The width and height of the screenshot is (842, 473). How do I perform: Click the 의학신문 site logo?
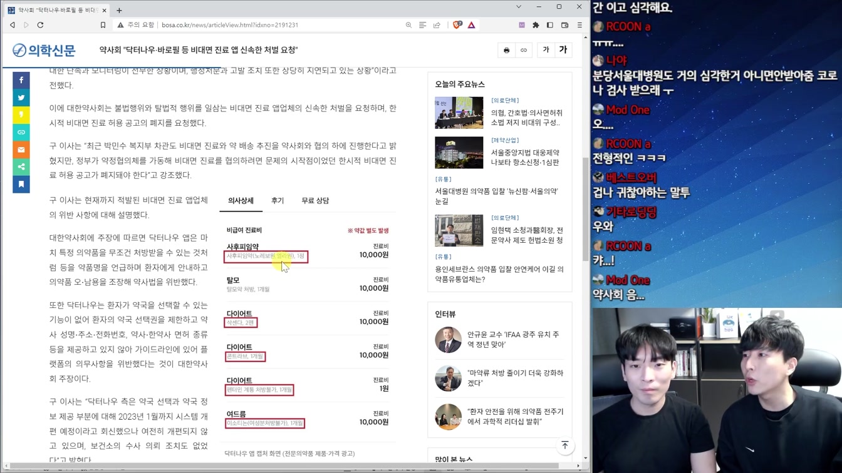pos(44,50)
